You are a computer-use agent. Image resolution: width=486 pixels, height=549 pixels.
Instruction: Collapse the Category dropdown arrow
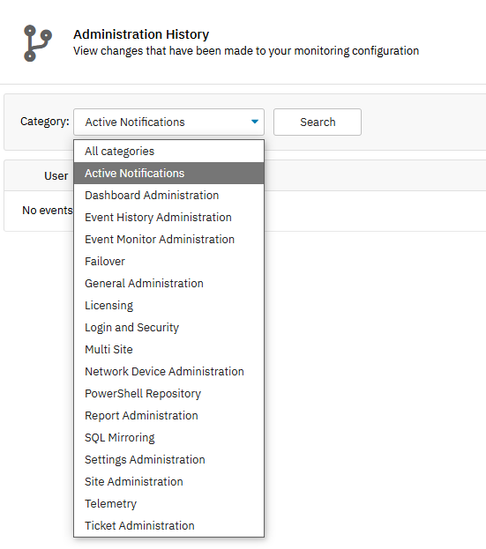click(255, 122)
